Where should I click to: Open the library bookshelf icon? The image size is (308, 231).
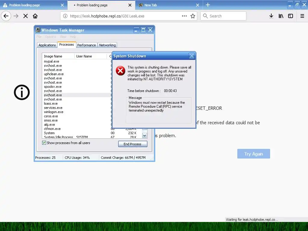(281, 16)
